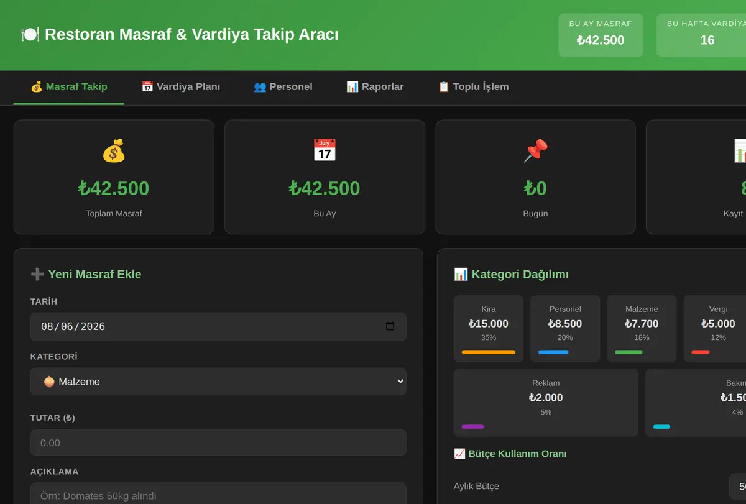Select the Reklam ₺2.000 category card
Screen dimensions: 746x504
pyautogui.click(x=546, y=403)
